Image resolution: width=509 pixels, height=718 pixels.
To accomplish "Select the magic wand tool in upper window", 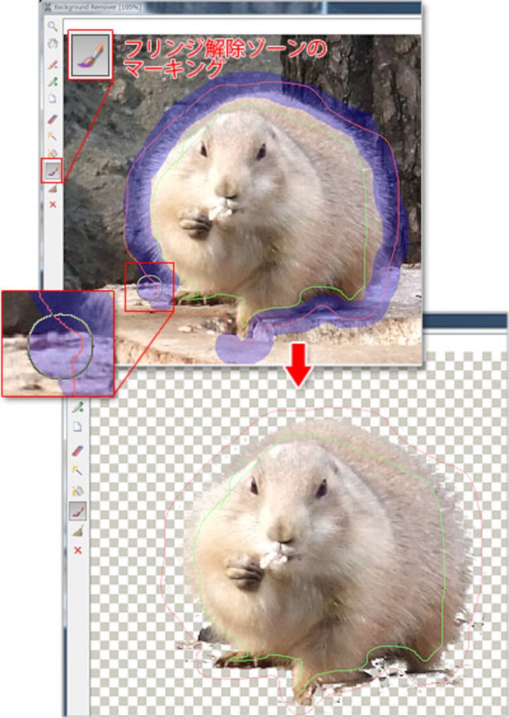I will point(53,136).
